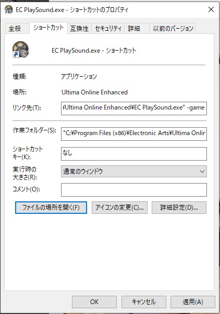Click the EC PlaySound shortcut icon

click(21, 50)
